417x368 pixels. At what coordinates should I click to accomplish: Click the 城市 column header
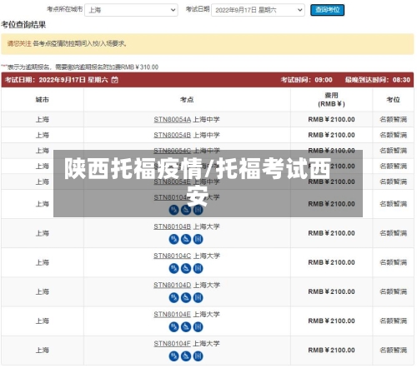pyautogui.click(x=43, y=100)
